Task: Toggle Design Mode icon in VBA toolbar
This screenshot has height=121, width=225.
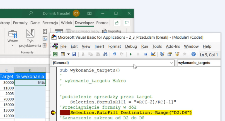Action: pos(153,54)
